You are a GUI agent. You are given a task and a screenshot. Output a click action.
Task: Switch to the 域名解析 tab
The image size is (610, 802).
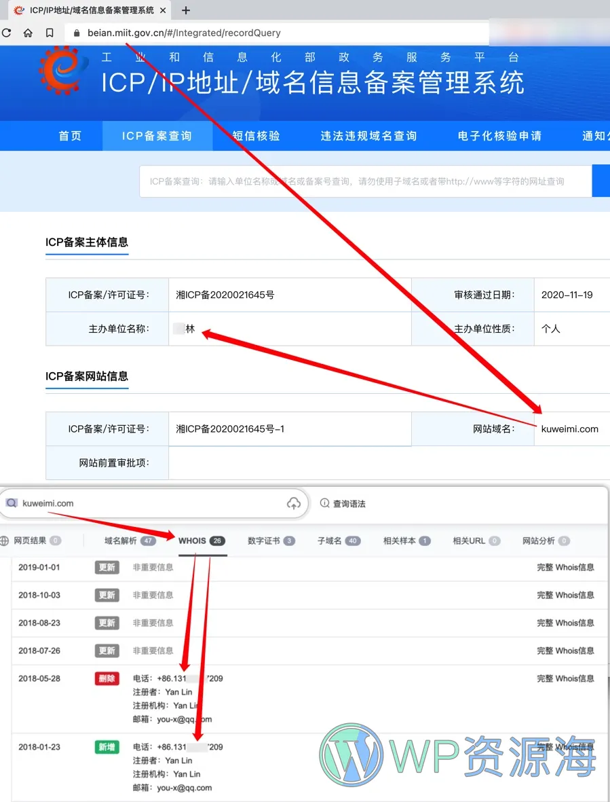click(130, 541)
